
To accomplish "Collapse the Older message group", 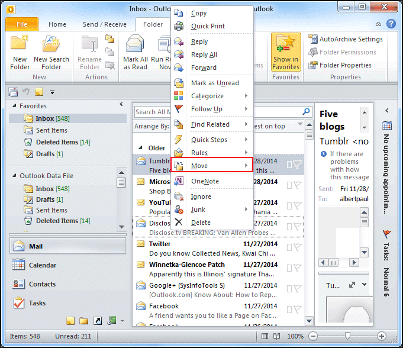I will coord(140,148).
